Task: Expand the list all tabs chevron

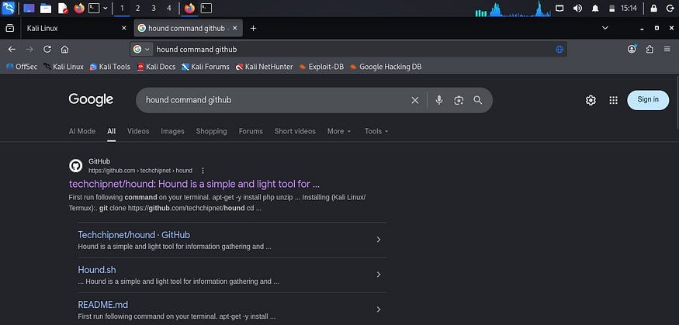Action: [x=605, y=28]
